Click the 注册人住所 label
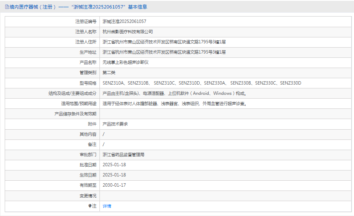The image size is (354, 216). [x=86, y=42]
